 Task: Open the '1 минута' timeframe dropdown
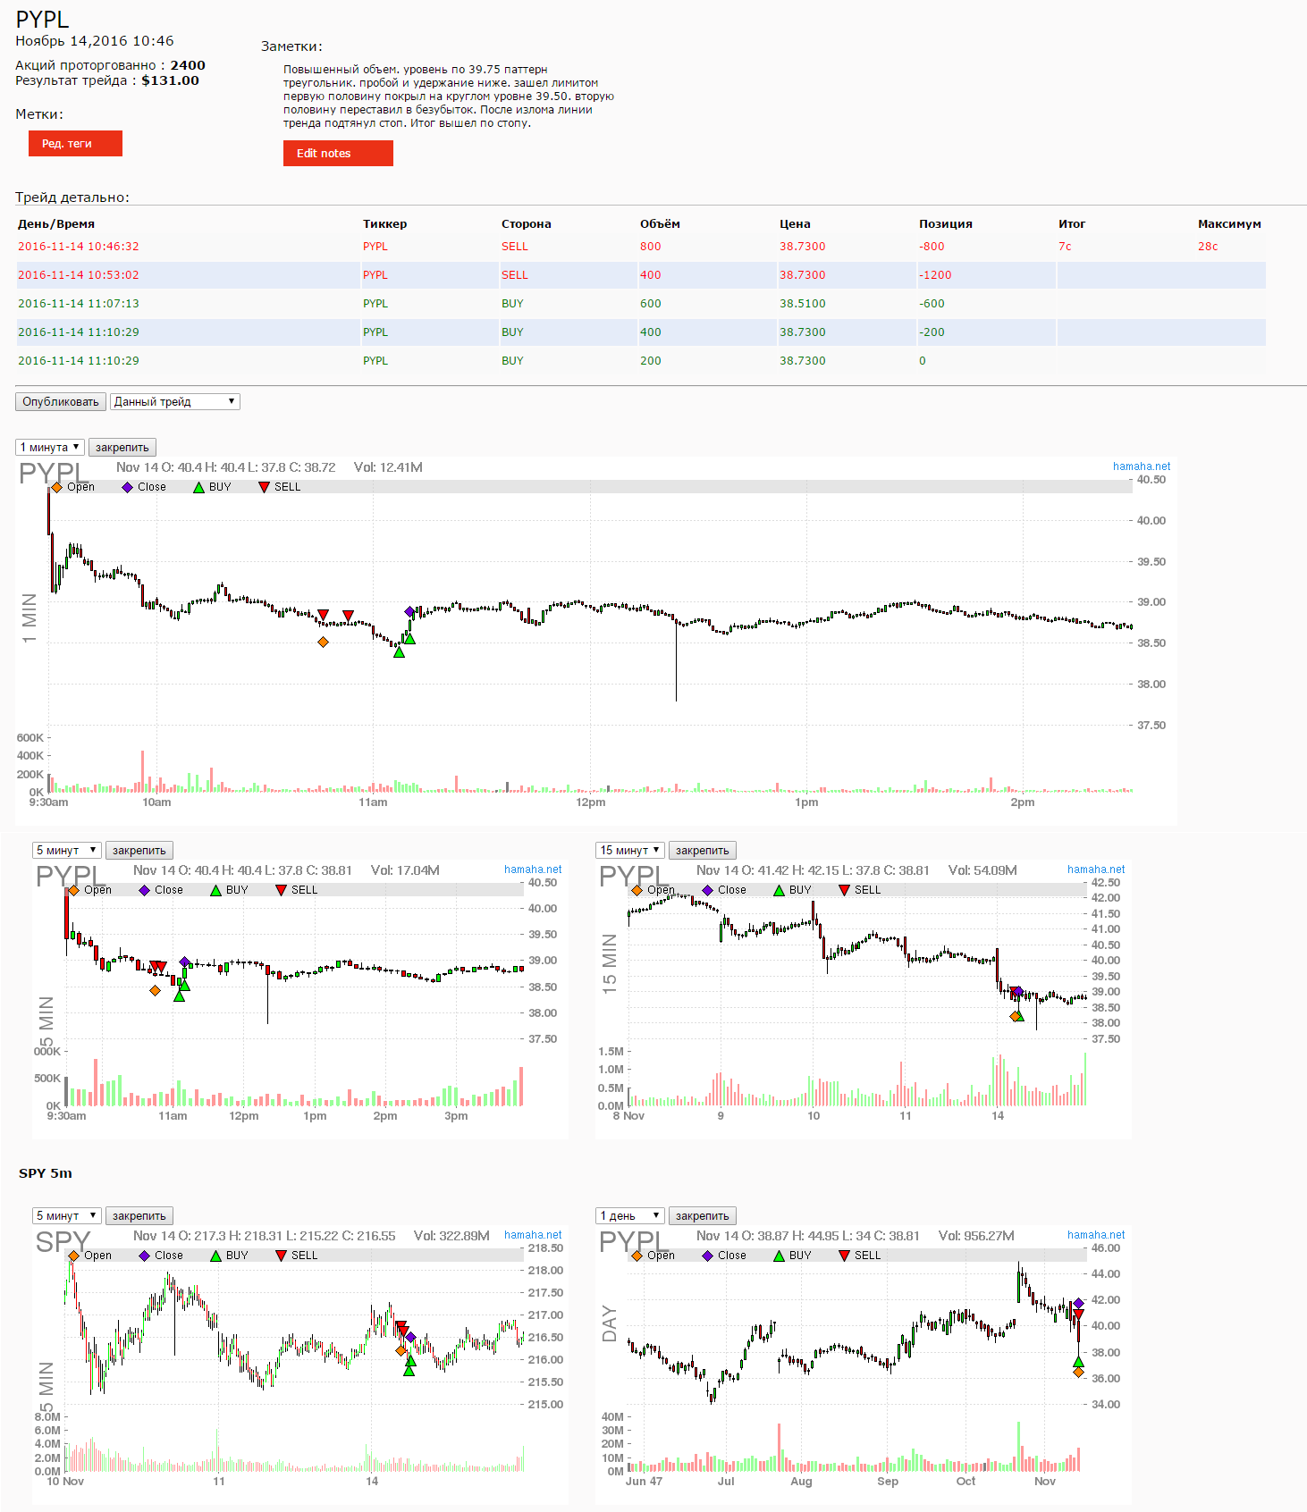click(50, 448)
